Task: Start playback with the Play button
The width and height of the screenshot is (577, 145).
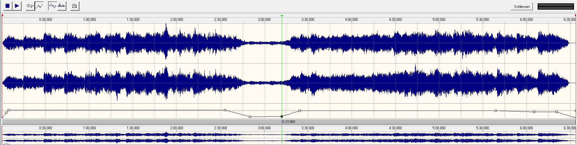Action: [17, 6]
